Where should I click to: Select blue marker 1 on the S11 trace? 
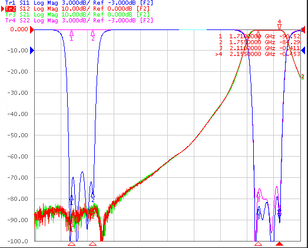point(71,200)
